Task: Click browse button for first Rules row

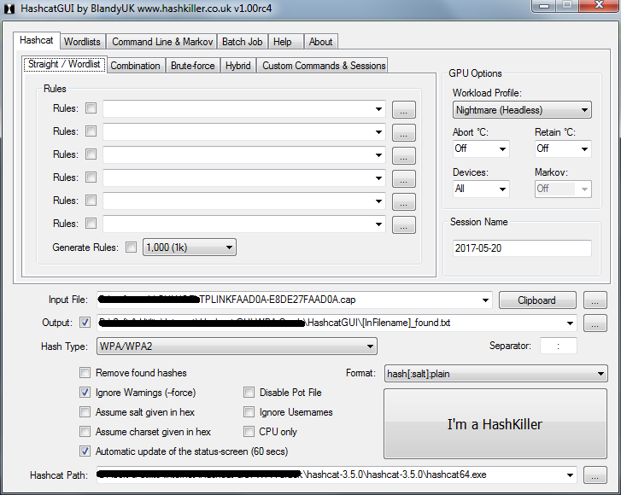Action: coord(404,109)
